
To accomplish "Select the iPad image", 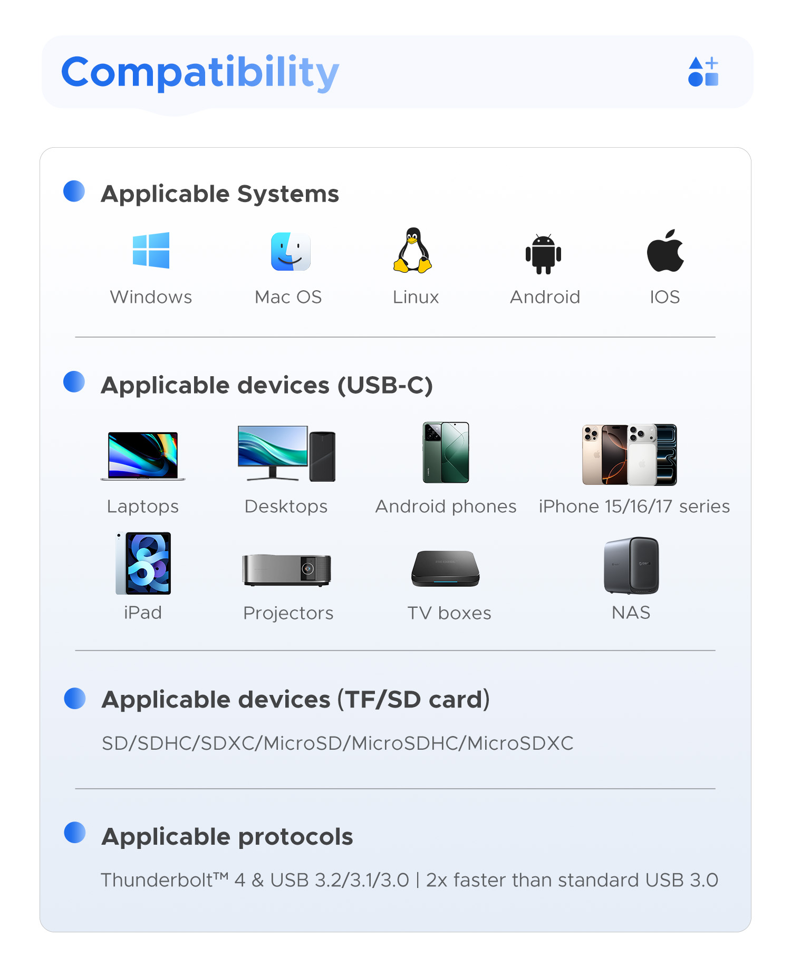I will pyautogui.click(x=143, y=564).
